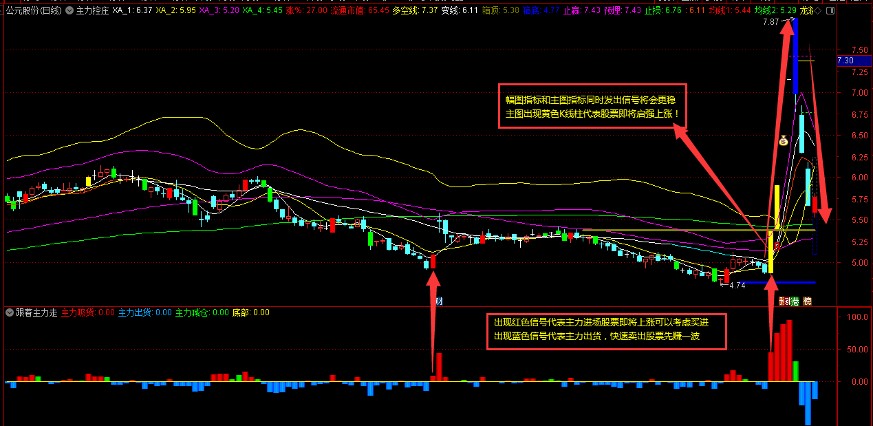Click the 财 marker below the candles
This screenshot has width=873, height=426.
(x=438, y=301)
